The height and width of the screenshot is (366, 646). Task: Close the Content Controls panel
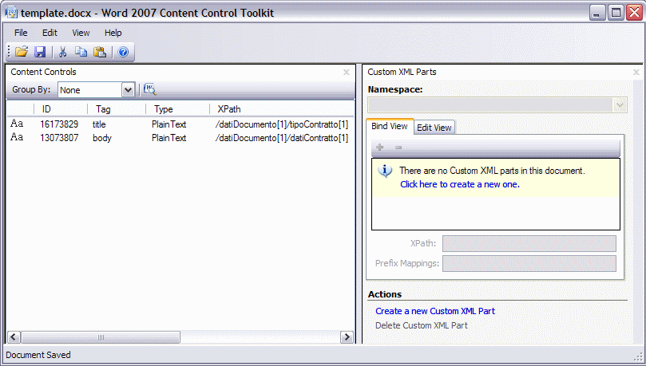point(347,73)
